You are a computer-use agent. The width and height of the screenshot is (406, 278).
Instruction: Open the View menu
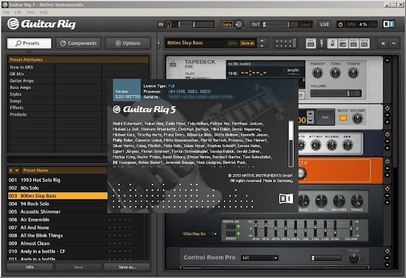click(x=30, y=12)
